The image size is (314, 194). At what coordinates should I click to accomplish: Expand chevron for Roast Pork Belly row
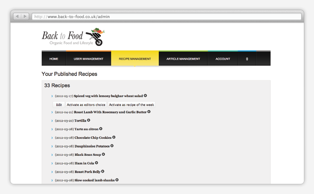(52, 172)
